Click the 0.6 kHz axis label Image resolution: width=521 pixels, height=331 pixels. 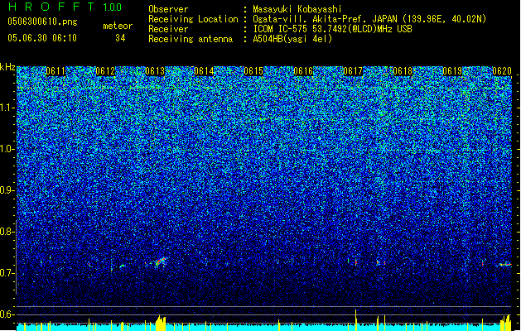(x=7, y=314)
